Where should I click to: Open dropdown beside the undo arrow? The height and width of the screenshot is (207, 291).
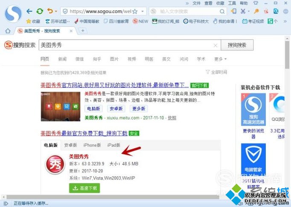[56, 11]
